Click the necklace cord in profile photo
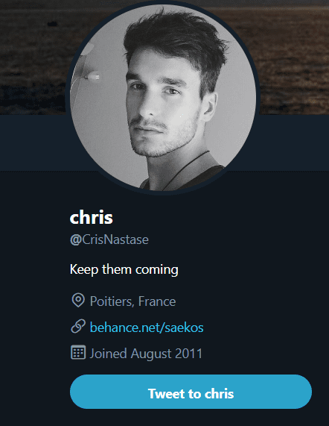Screen dimensions: 329x426 (x=187, y=169)
